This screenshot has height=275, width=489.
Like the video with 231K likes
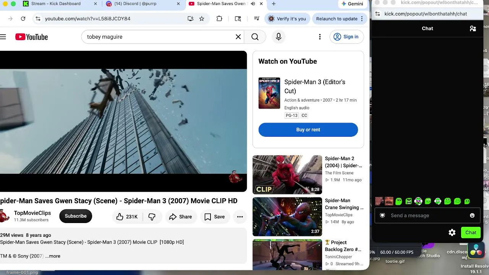(127, 217)
